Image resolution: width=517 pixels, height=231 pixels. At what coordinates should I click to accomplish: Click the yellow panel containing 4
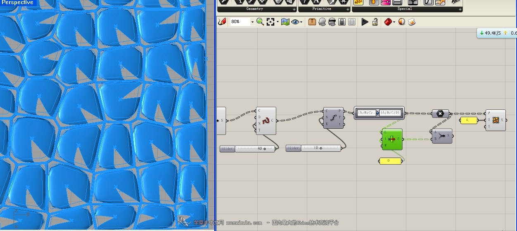[468, 120]
